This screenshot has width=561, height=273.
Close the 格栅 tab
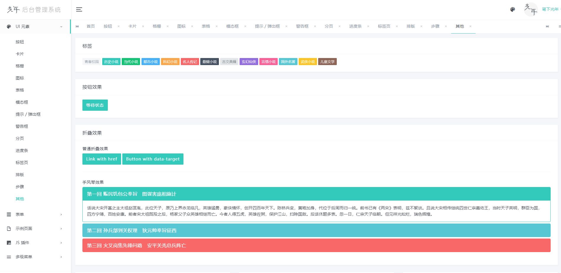(x=168, y=27)
